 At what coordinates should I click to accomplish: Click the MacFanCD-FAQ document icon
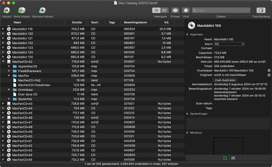click(15, 80)
